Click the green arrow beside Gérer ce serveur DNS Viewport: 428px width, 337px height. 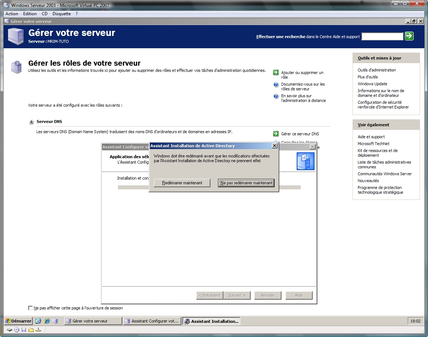pyautogui.click(x=276, y=134)
